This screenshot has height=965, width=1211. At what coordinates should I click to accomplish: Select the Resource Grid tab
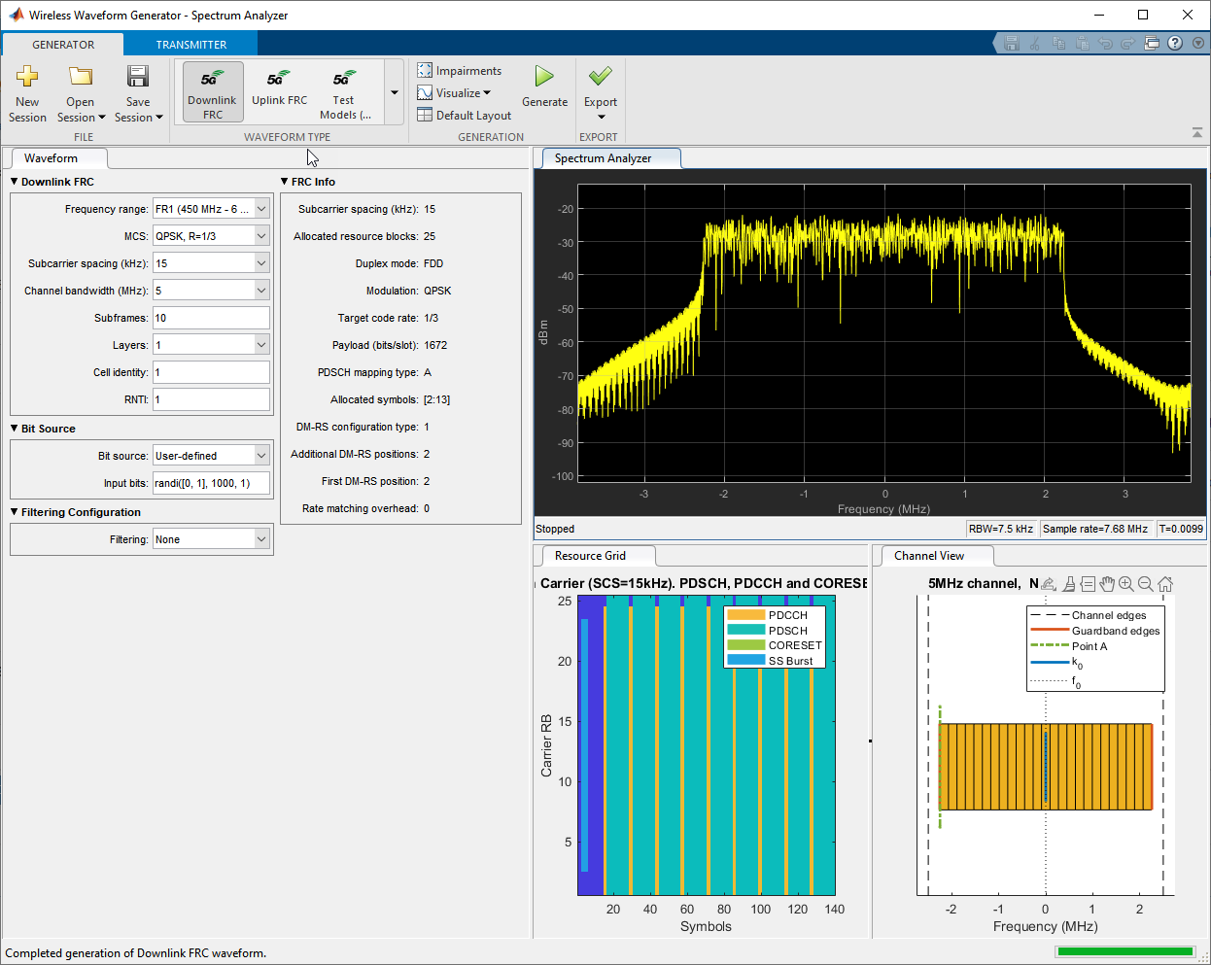[590, 556]
